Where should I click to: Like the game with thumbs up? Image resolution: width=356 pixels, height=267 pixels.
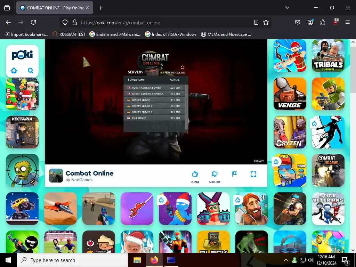[195, 174]
